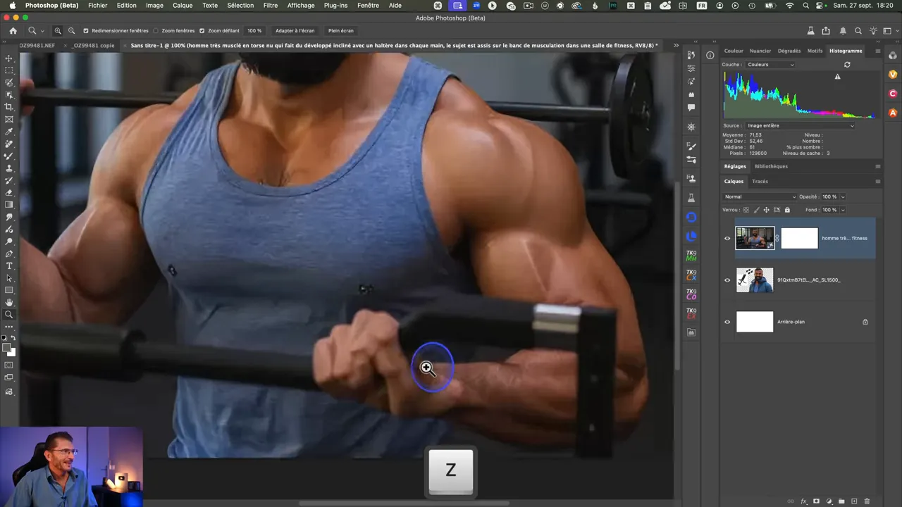Click the foreground color swatch
This screenshot has height=507, width=902.
click(7, 348)
